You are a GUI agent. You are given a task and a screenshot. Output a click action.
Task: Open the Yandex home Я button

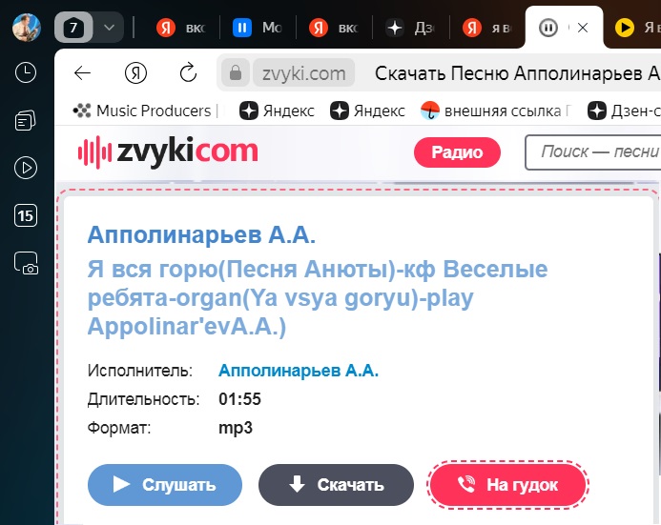pos(135,73)
